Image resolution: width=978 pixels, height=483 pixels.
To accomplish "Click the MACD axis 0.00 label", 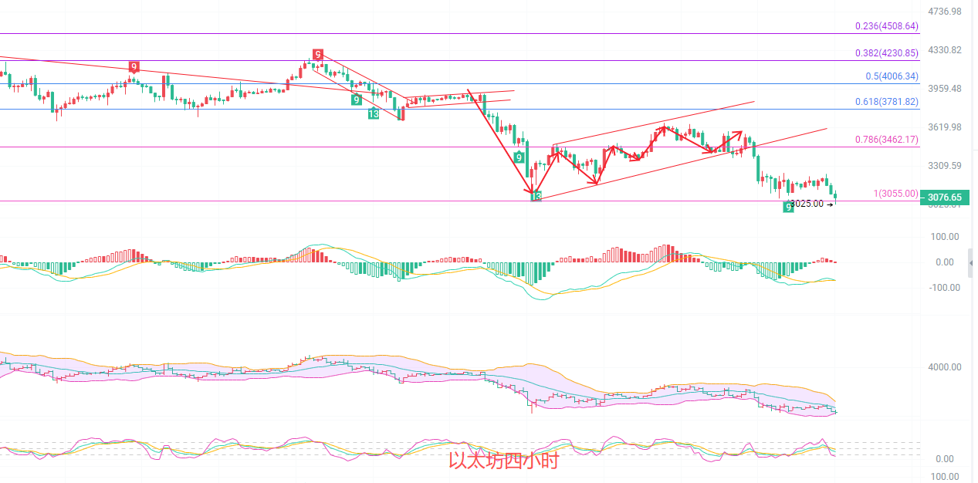I will (944, 262).
